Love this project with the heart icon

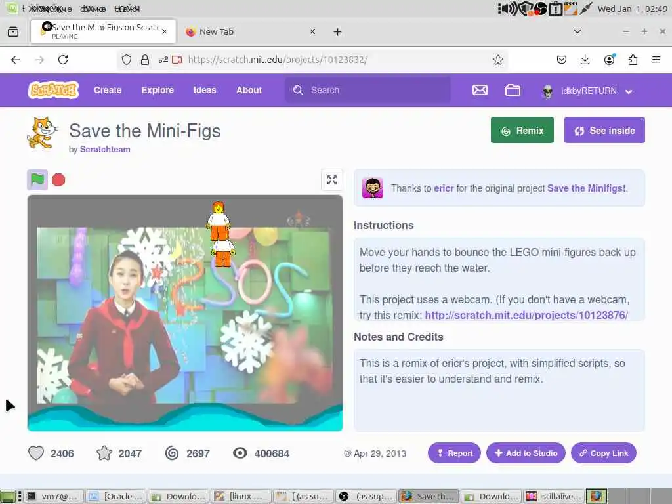36,453
